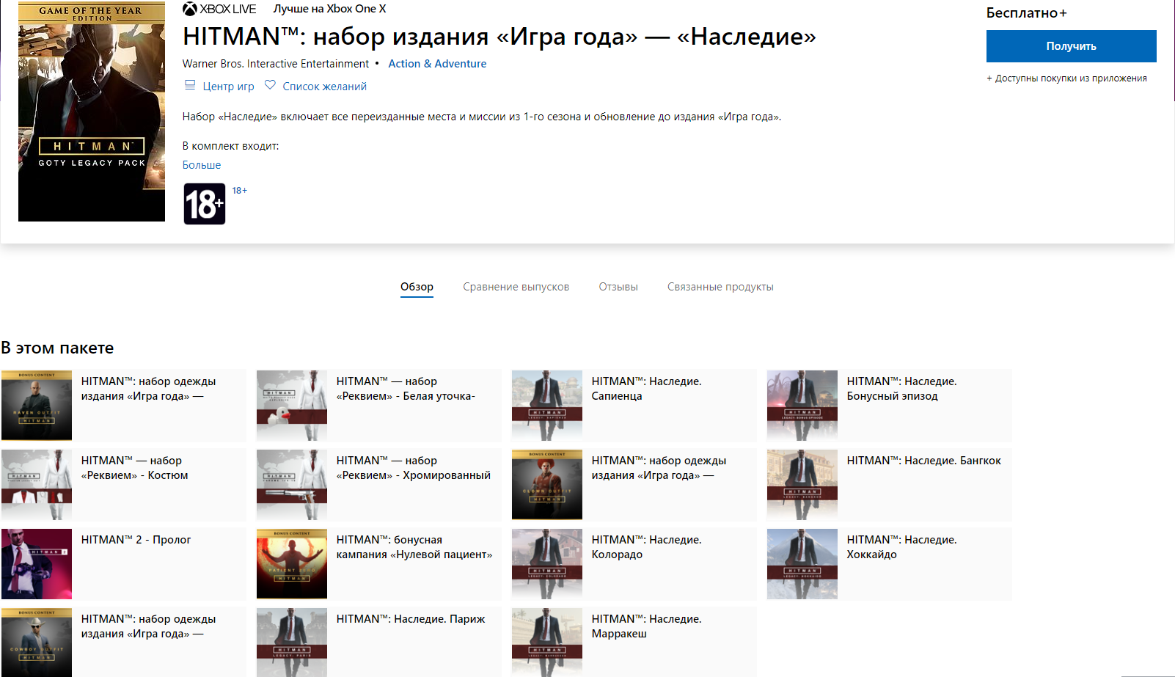This screenshot has width=1175, height=677.
Task: Open «Реквием» - Белая уточка pack thumbnail
Action: click(292, 406)
